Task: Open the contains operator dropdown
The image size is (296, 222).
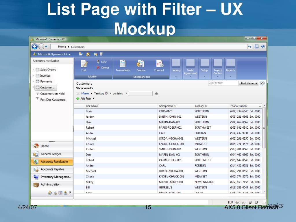Action: (120, 93)
